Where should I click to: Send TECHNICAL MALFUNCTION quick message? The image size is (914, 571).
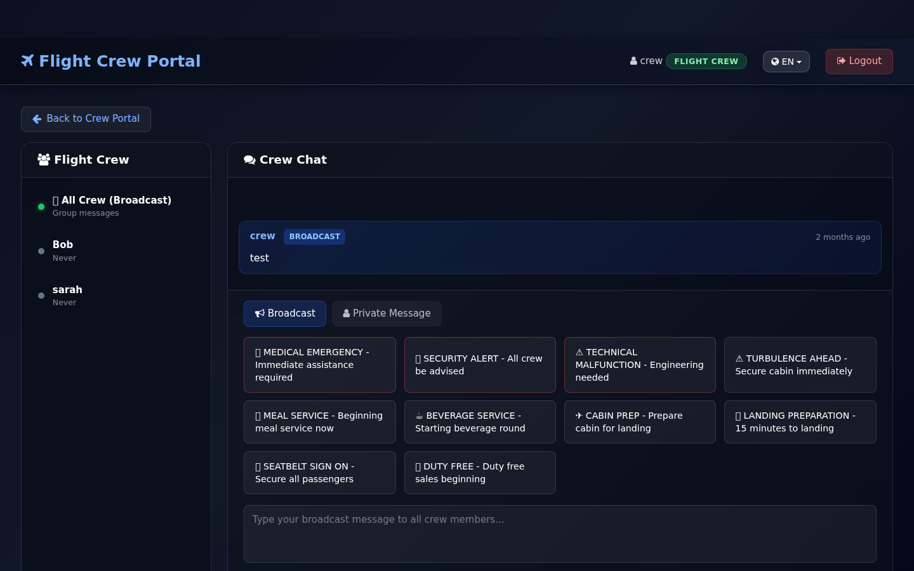pos(640,365)
